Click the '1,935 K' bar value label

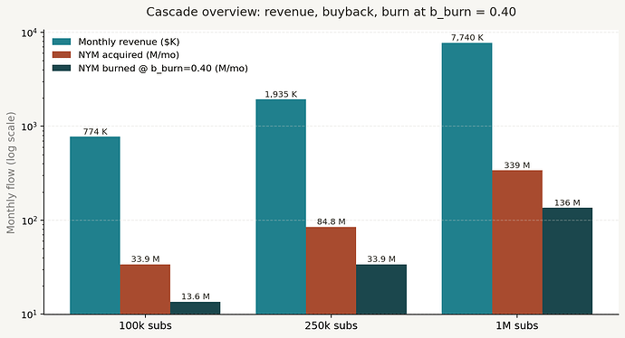281,94
